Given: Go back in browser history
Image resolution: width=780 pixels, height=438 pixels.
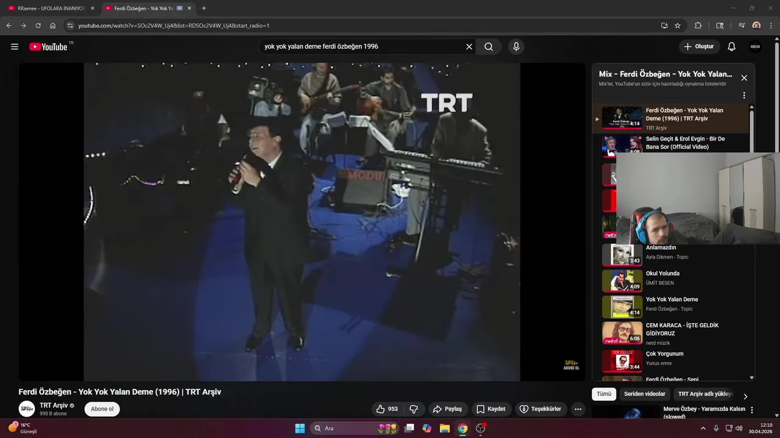Looking at the screenshot, I should coord(9,26).
